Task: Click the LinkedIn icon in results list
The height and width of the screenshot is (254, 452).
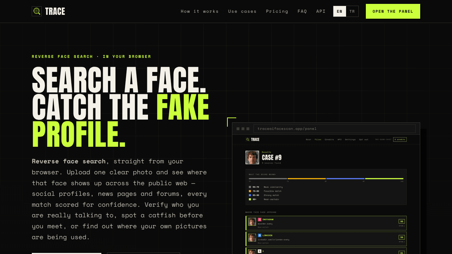Action: [260, 235]
